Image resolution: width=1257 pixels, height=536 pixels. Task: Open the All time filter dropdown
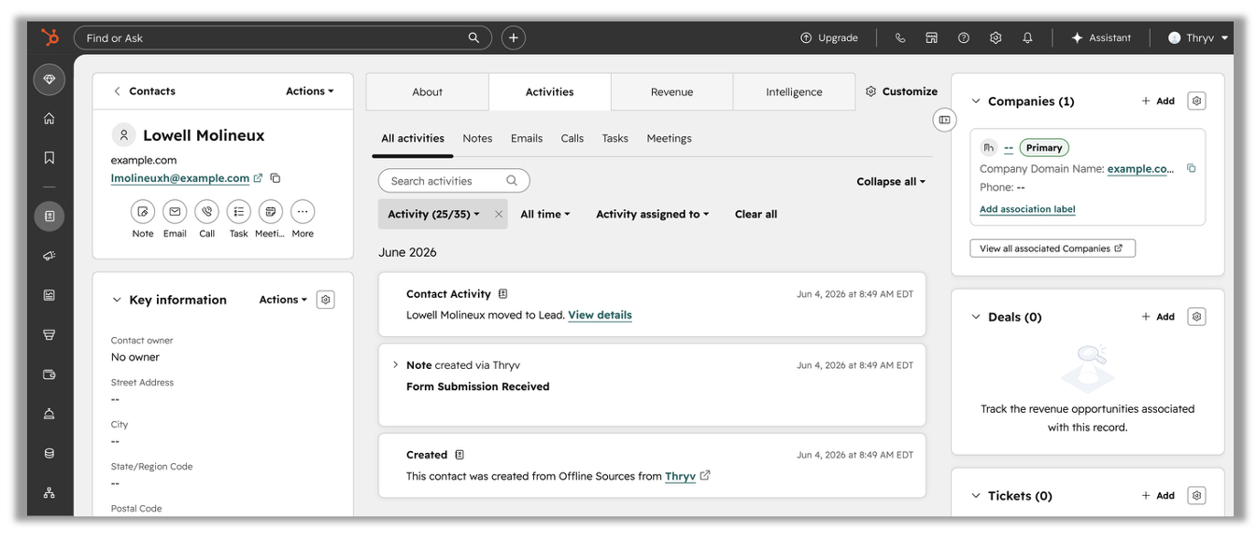(545, 214)
